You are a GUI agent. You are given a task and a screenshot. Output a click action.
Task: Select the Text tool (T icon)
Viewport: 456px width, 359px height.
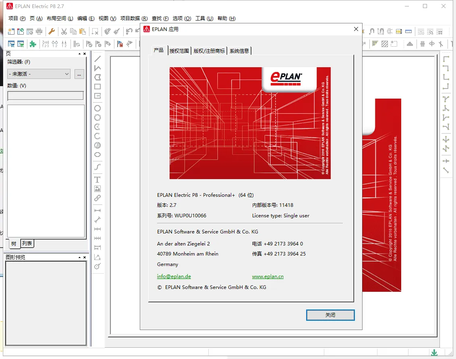tap(97, 179)
